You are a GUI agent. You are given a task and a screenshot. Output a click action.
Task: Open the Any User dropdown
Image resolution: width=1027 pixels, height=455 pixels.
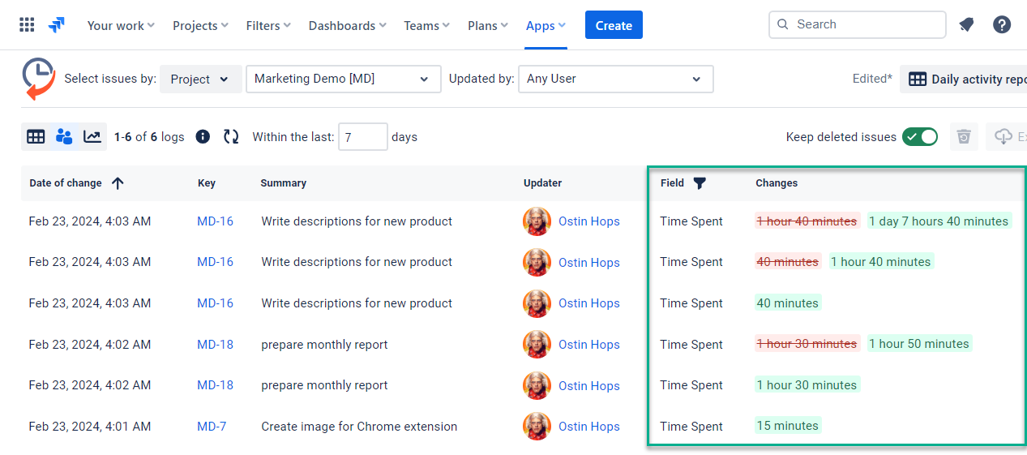point(615,79)
